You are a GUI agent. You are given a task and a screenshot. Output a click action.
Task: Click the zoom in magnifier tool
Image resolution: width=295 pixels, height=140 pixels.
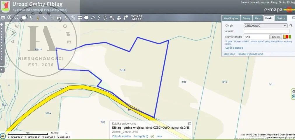(10, 17)
